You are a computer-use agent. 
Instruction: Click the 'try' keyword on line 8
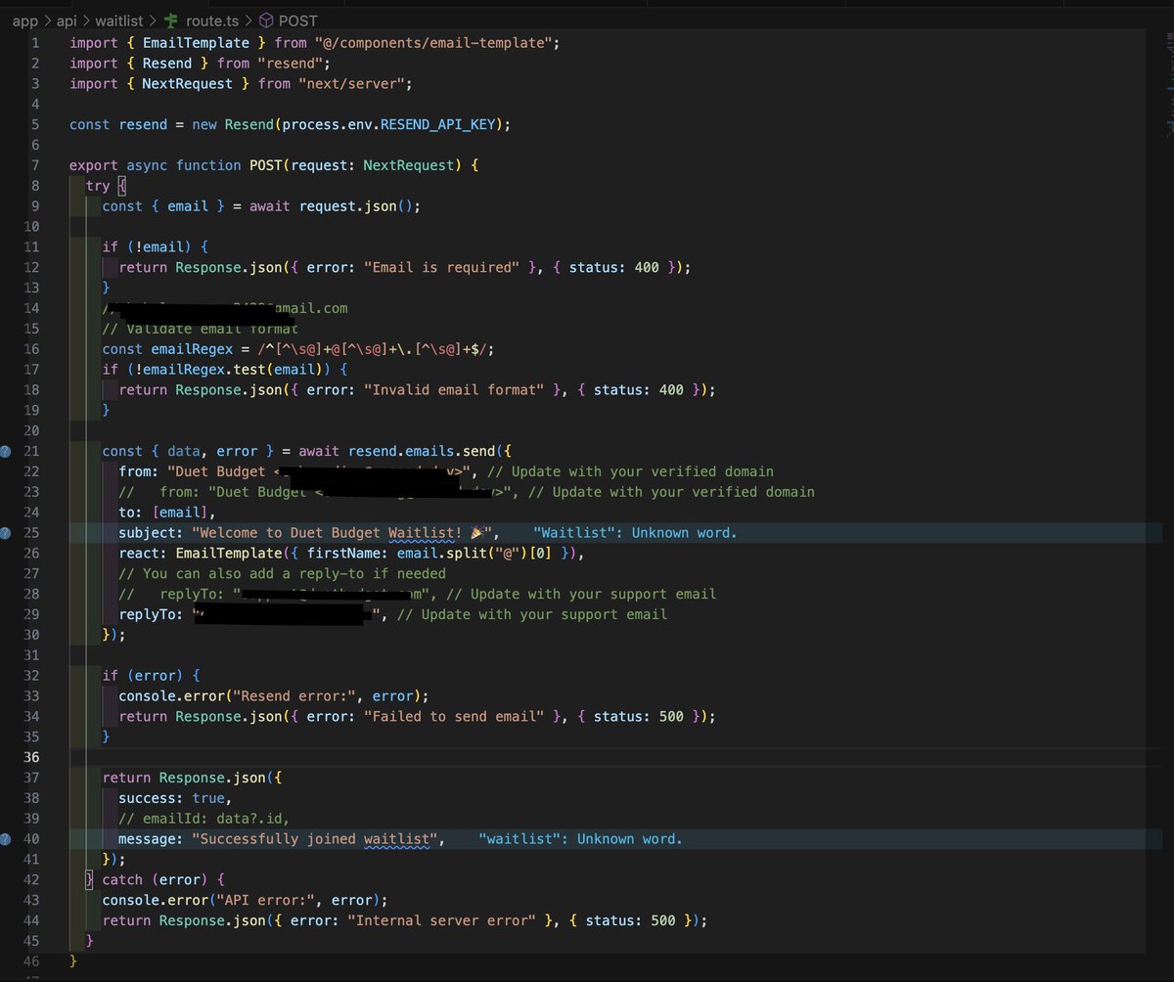click(x=98, y=186)
